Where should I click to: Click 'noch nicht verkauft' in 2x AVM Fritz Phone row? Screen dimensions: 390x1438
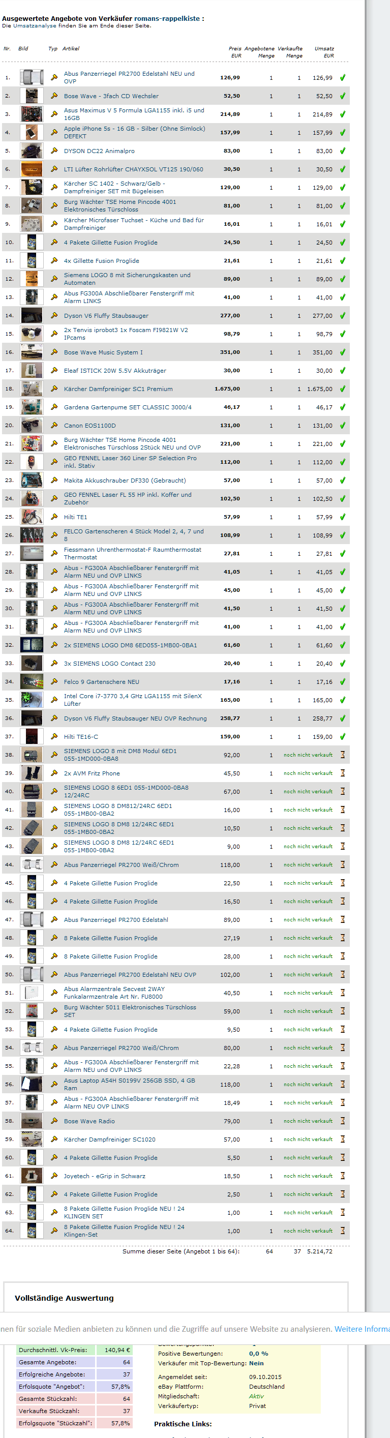pyautogui.click(x=308, y=773)
